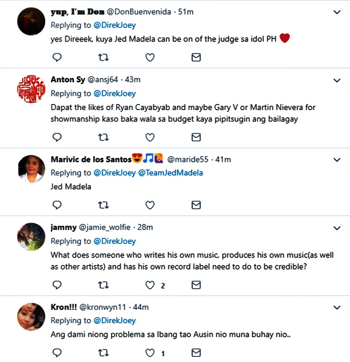Open the @TeamJedMadela mention link
Viewport: 350px width, 362px height.
click(170, 173)
